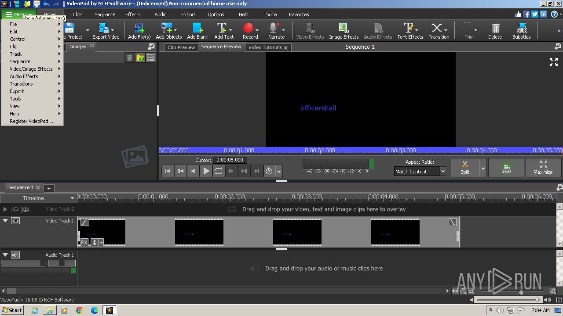Collapse Video Track 1 with its triangle
563x316 pixels.
click(x=5, y=221)
